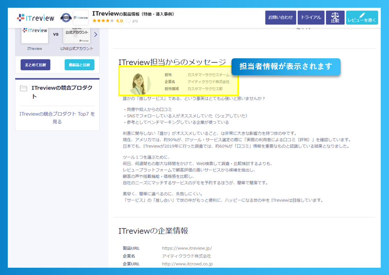Open the comparison page via the scales 比較 icon
389x275 pixels.
pyautogui.click(x=336, y=17)
